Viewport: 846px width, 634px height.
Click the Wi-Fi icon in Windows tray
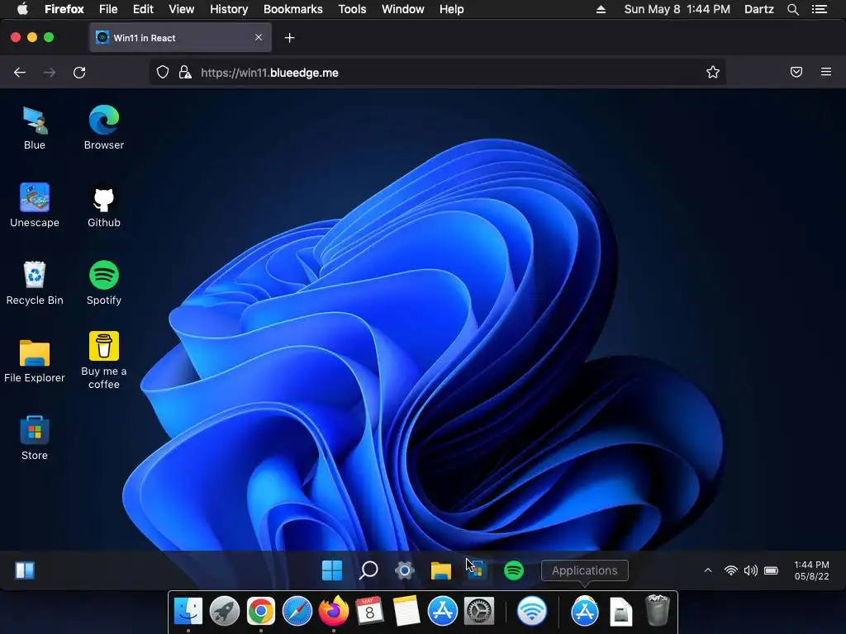[730, 570]
